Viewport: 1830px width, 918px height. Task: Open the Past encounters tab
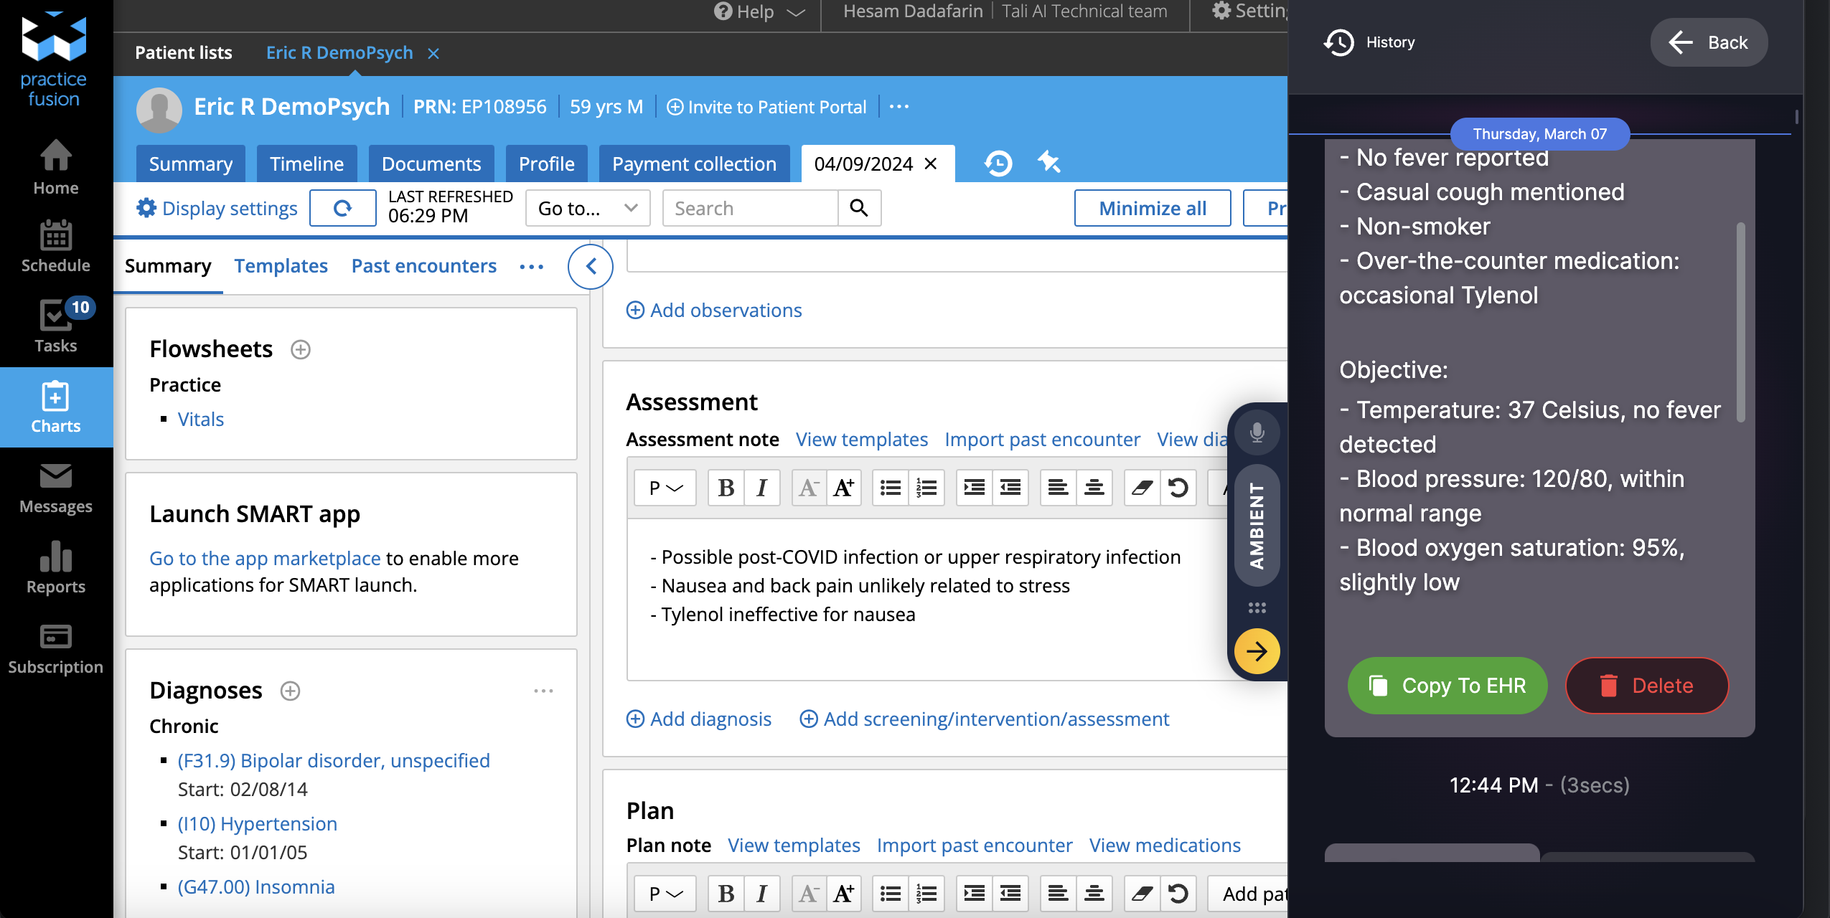(x=423, y=266)
